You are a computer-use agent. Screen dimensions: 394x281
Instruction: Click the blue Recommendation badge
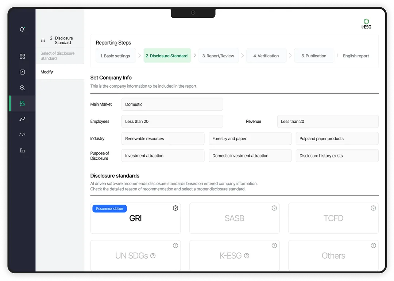(x=109, y=209)
